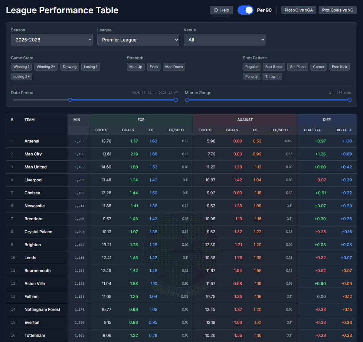The height and width of the screenshot is (342, 363).
Task: Click the Liverpool team name
Action: [x=33, y=180]
